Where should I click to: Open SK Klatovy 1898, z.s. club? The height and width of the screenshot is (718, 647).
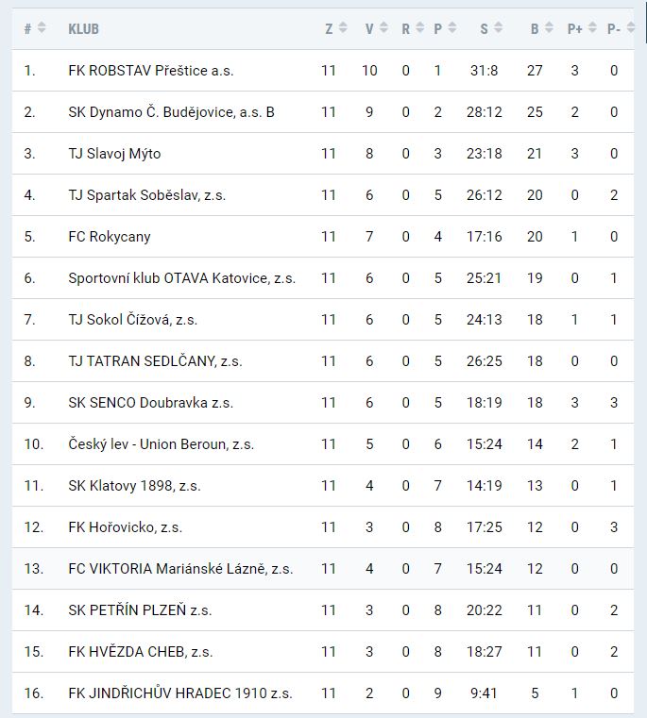tap(134, 486)
